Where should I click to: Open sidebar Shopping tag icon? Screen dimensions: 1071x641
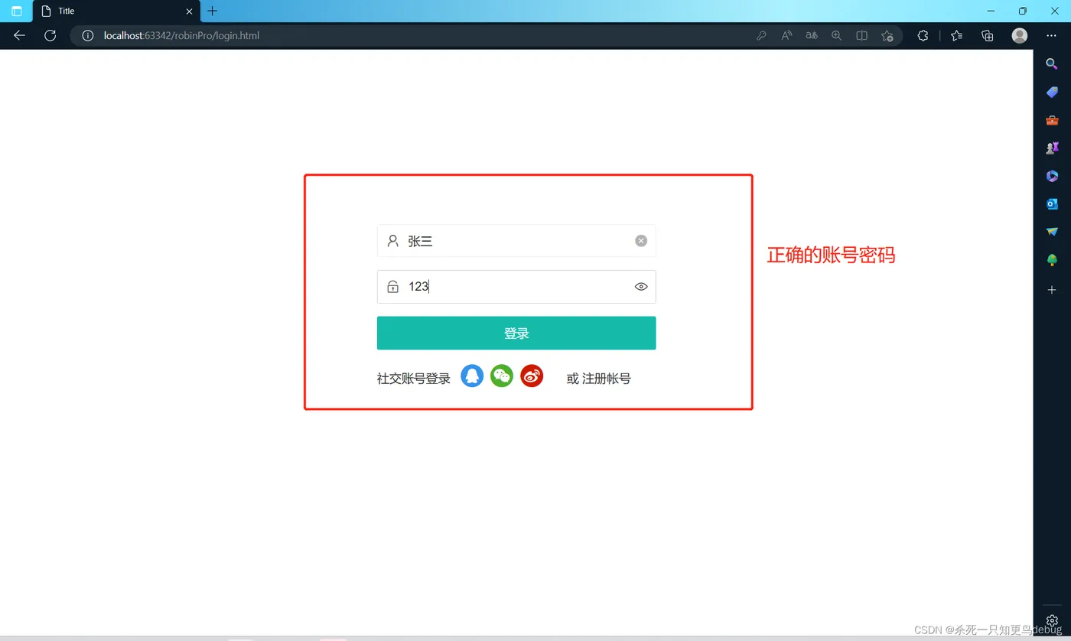pos(1052,93)
